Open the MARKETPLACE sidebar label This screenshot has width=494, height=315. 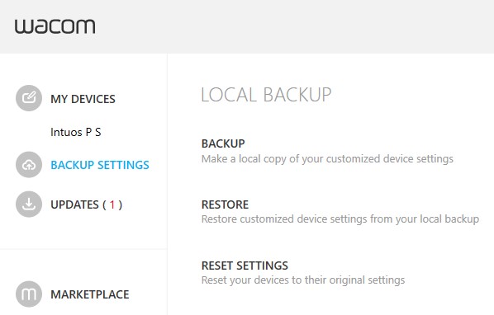click(x=90, y=294)
